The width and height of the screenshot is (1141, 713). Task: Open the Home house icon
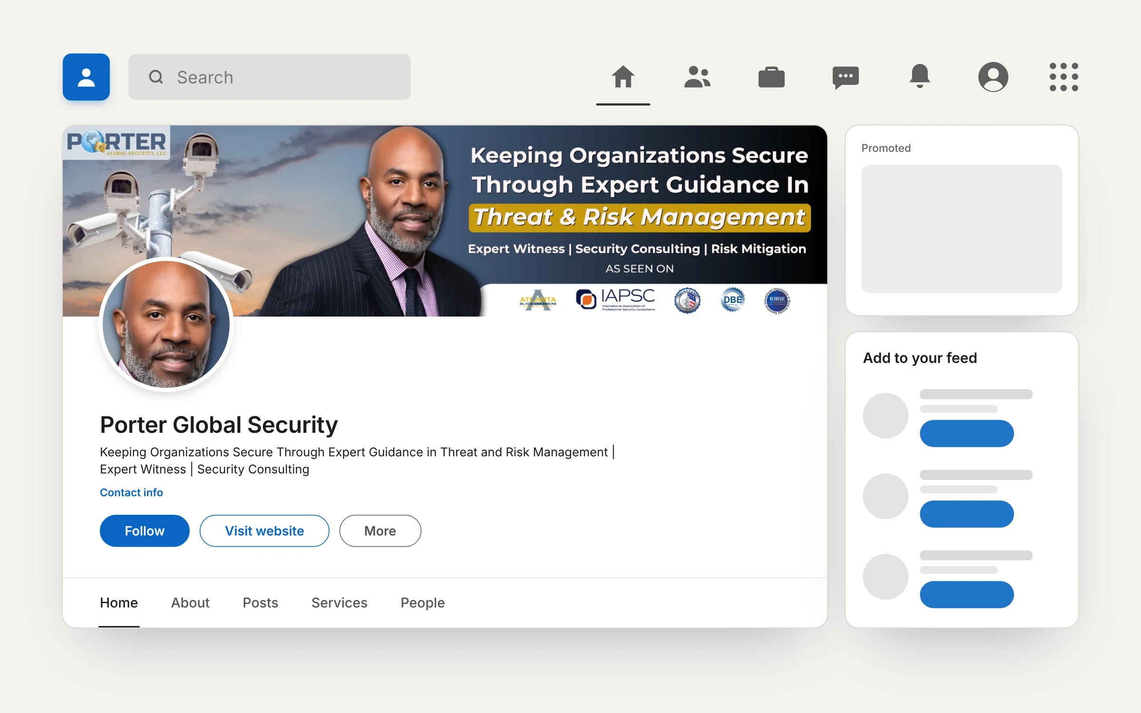point(623,77)
